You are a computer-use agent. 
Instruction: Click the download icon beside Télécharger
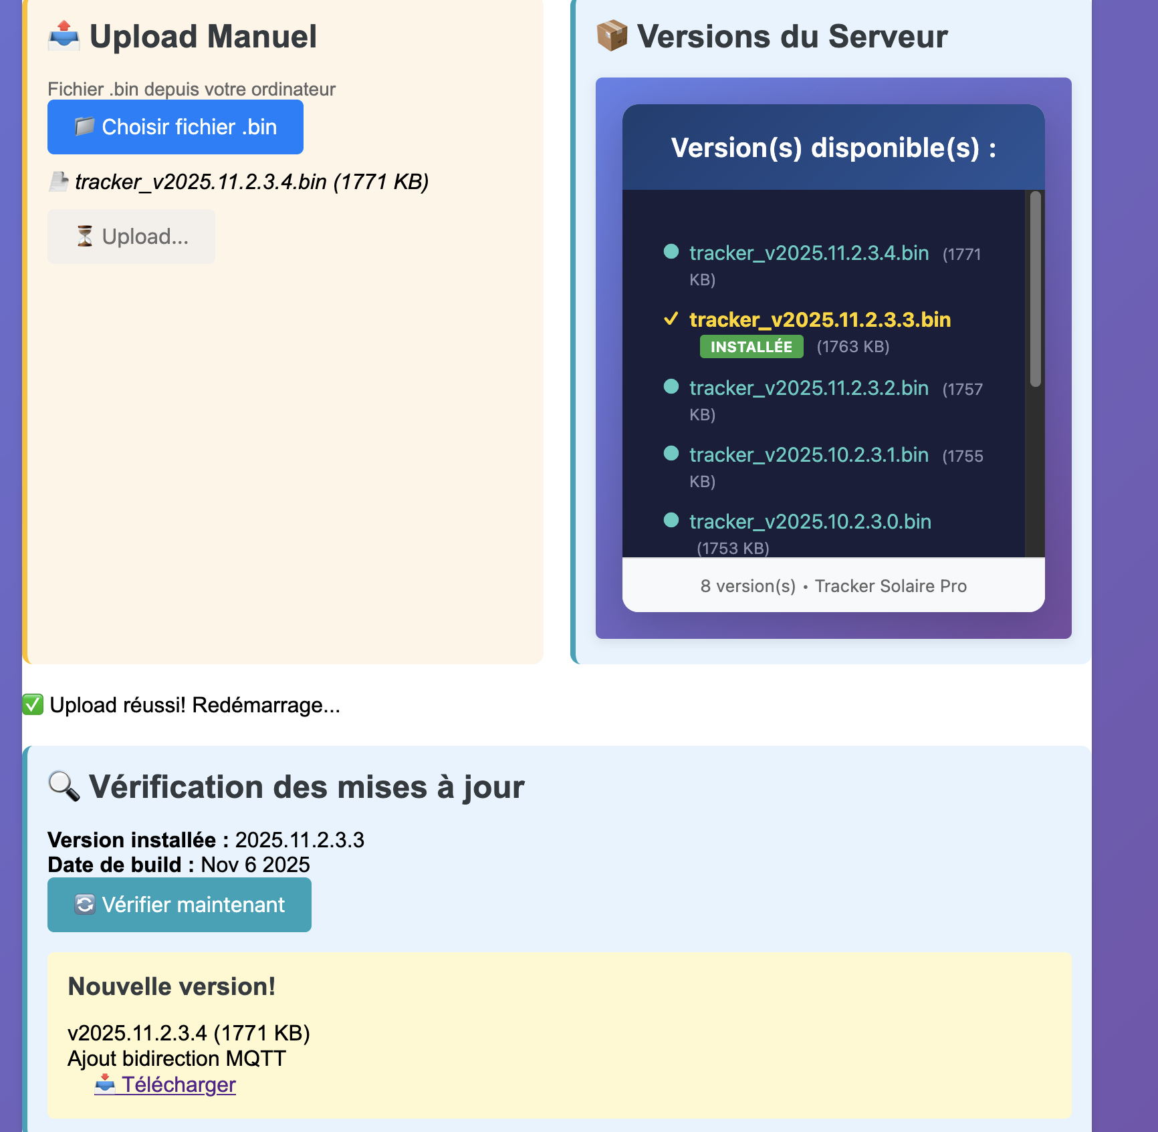(105, 1083)
